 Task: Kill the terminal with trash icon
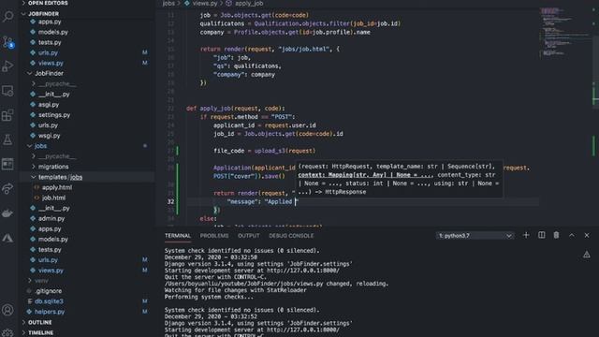pyautogui.click(x=556, y=235)
